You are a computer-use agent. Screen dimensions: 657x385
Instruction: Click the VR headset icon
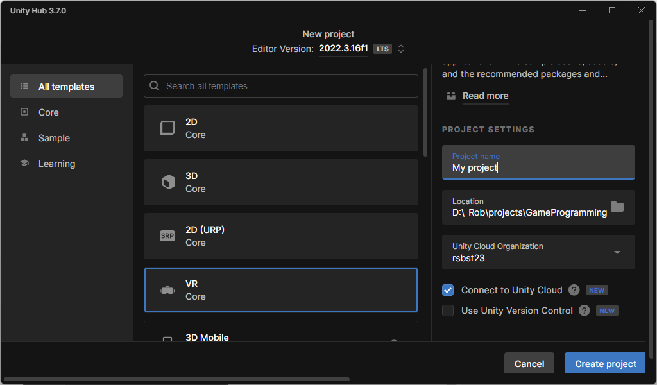point(167,290)
